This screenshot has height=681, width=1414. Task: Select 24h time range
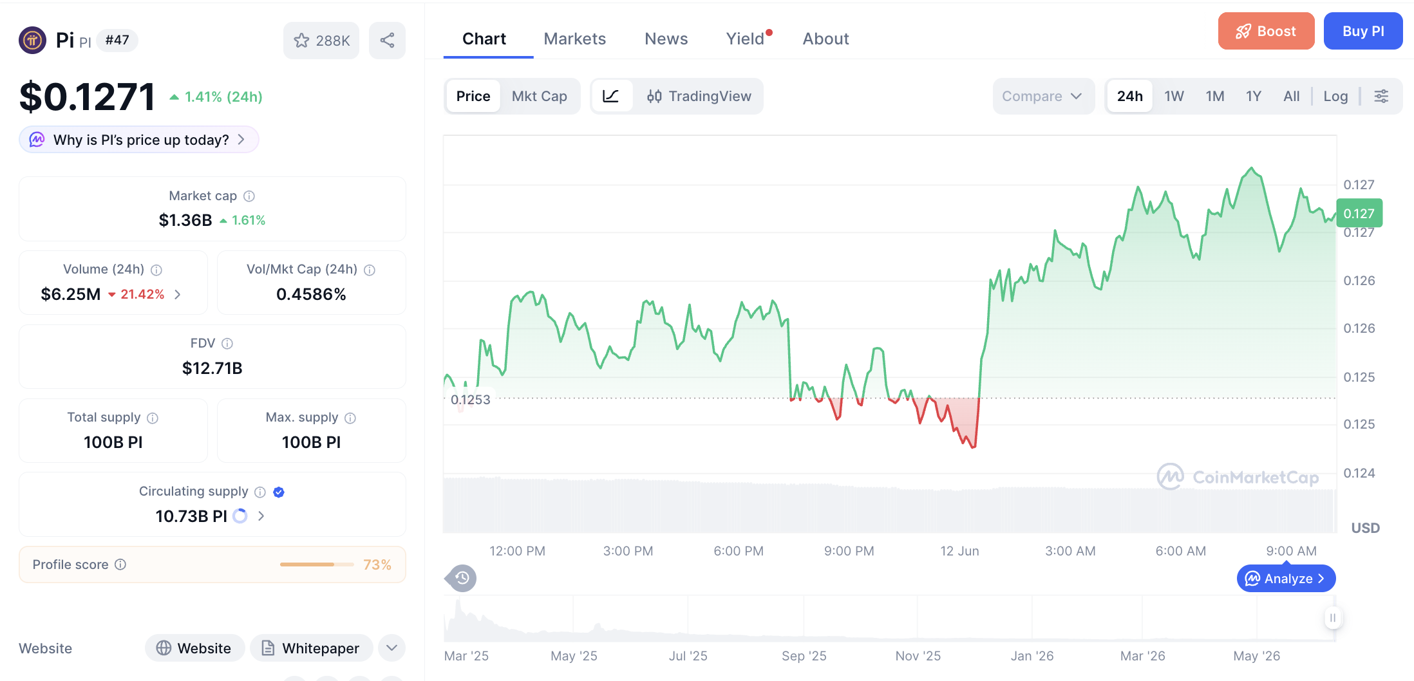pyautogui.click(x=1130, y=97)
